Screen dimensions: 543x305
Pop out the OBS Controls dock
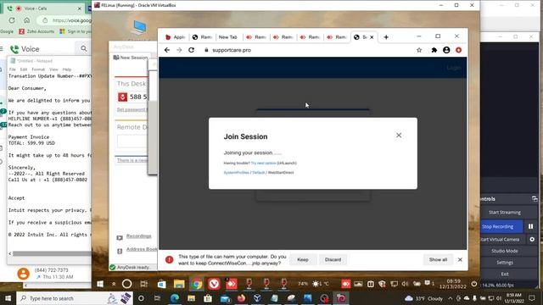pyautogui.click(x=535, y=199)
